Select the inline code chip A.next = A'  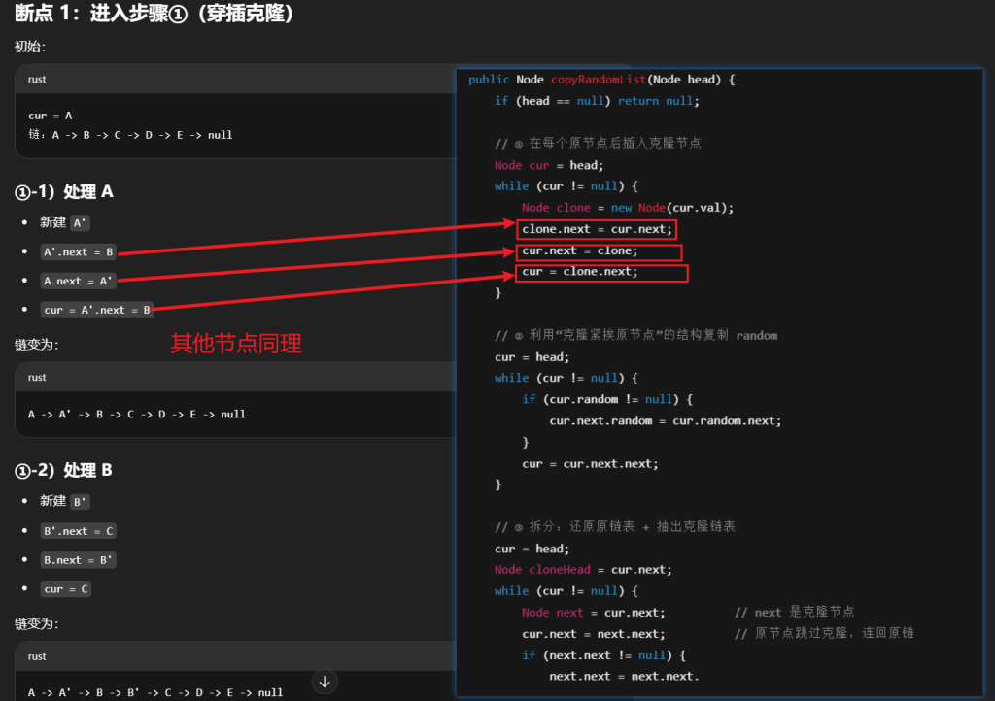[79, 282]
